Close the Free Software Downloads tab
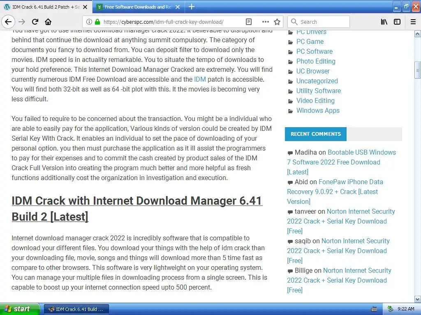The width and height of the screenshot is (421, 315). [x=178, y=7]
